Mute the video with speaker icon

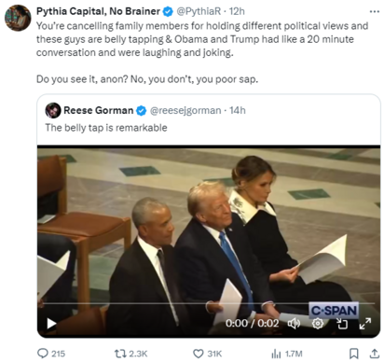click(294, 324)
